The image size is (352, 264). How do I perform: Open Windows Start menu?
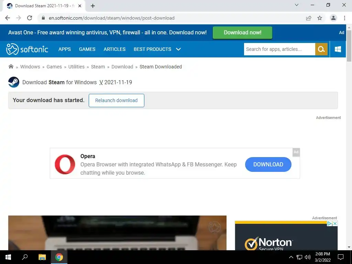[x=8, y=257]
